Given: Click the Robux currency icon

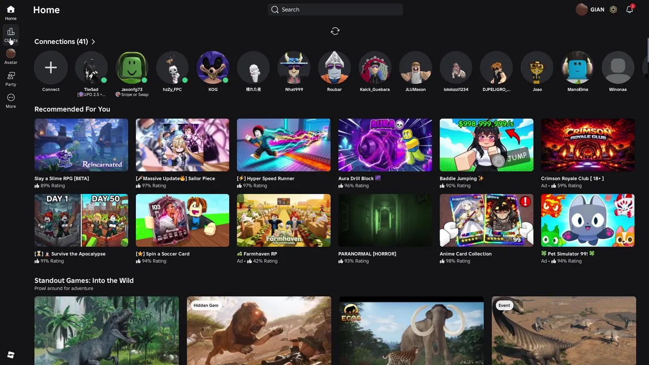Looking at the screenshot, I should pyautogui.click(x=613, y=10).
